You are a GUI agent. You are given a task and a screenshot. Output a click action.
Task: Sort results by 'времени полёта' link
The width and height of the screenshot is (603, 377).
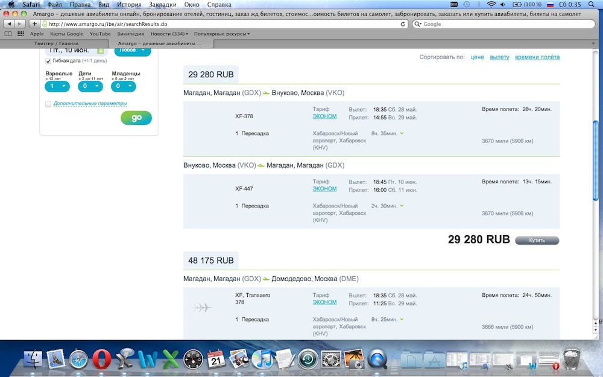pos(537,57)
